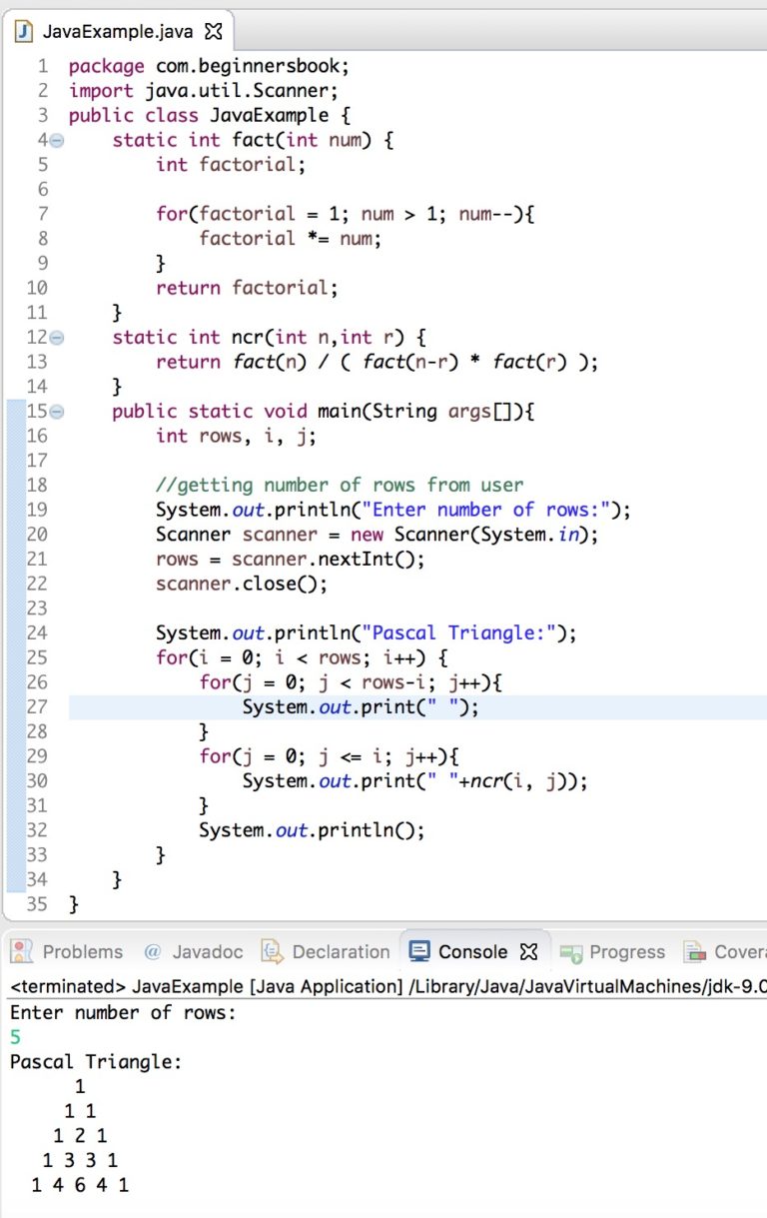Click line number 20 in the gutter
The image size is (767, 1218).
[x=37, y=535]
